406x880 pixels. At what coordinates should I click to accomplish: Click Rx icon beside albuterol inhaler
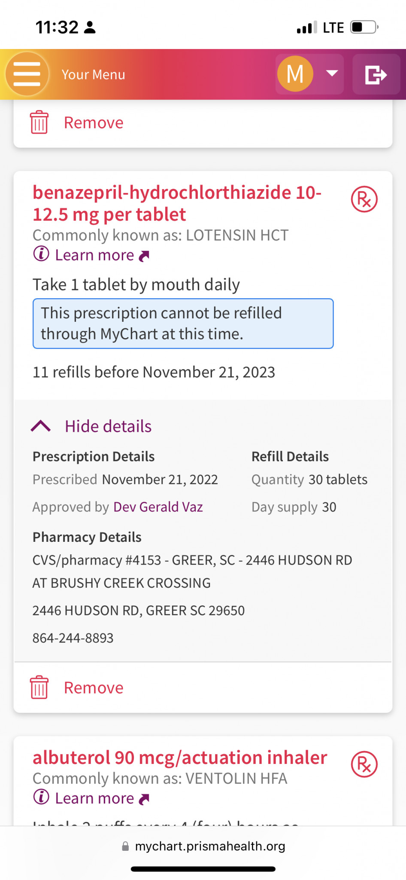(x=364, y=764)
